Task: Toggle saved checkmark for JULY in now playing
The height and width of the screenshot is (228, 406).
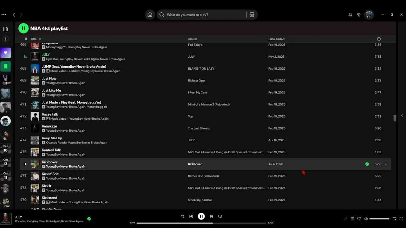Action: coord(89,219)
